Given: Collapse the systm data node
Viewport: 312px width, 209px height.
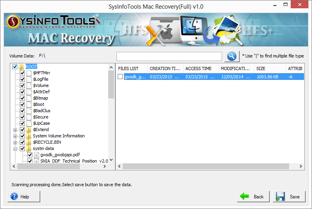Looking at the screenshot, I should [15, 149].
